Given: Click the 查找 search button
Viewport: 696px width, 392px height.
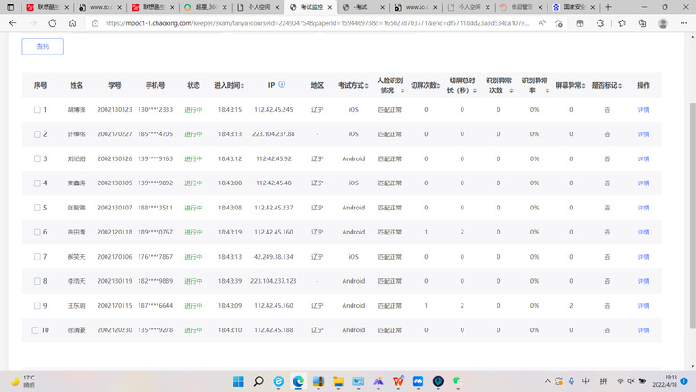Looking at the screenshot, I should pyautogui.click(x=42, y=47).
